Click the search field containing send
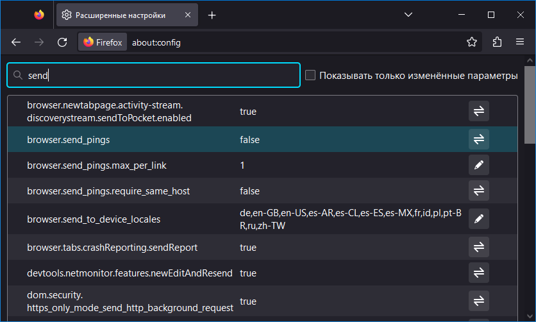536x322 pixels. coord(153,75)
